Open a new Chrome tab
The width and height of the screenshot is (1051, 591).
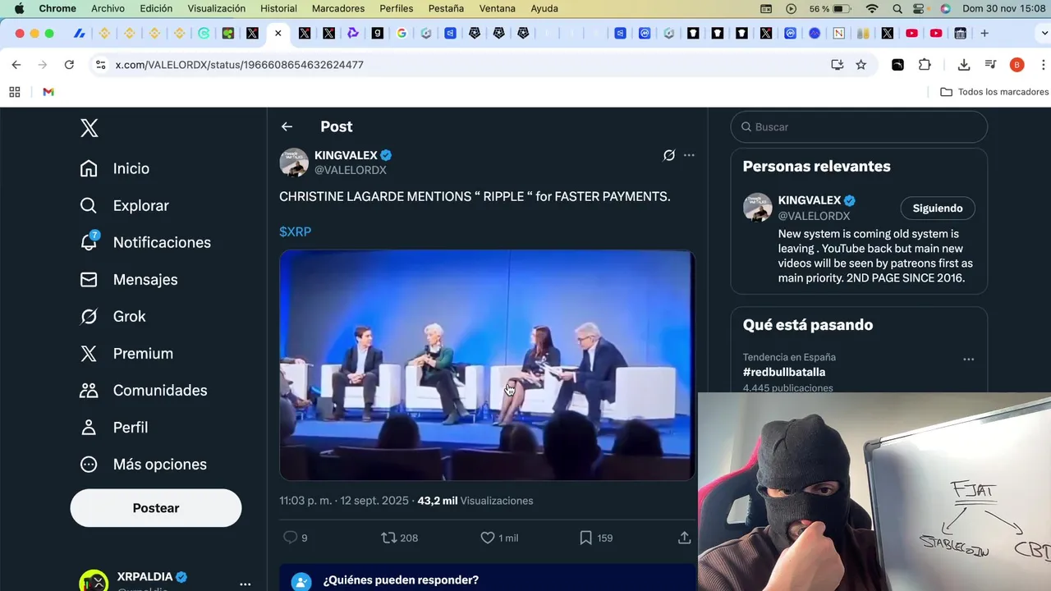coord(984,34)
